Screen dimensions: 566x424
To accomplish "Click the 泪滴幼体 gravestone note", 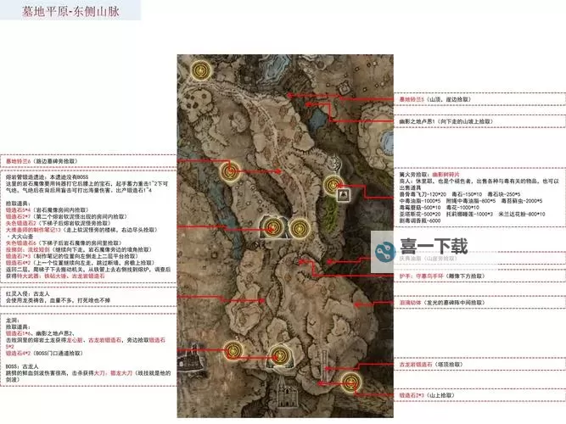I will tap(442, 303).
